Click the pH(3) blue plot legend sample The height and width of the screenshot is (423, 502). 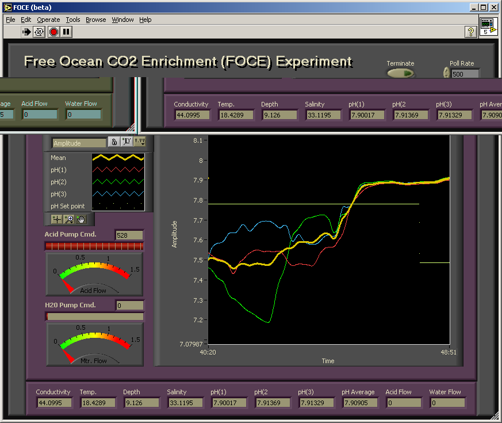tap(118, 193)
